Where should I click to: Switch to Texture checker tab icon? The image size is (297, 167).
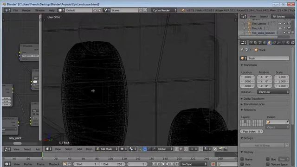pos(293,43)
